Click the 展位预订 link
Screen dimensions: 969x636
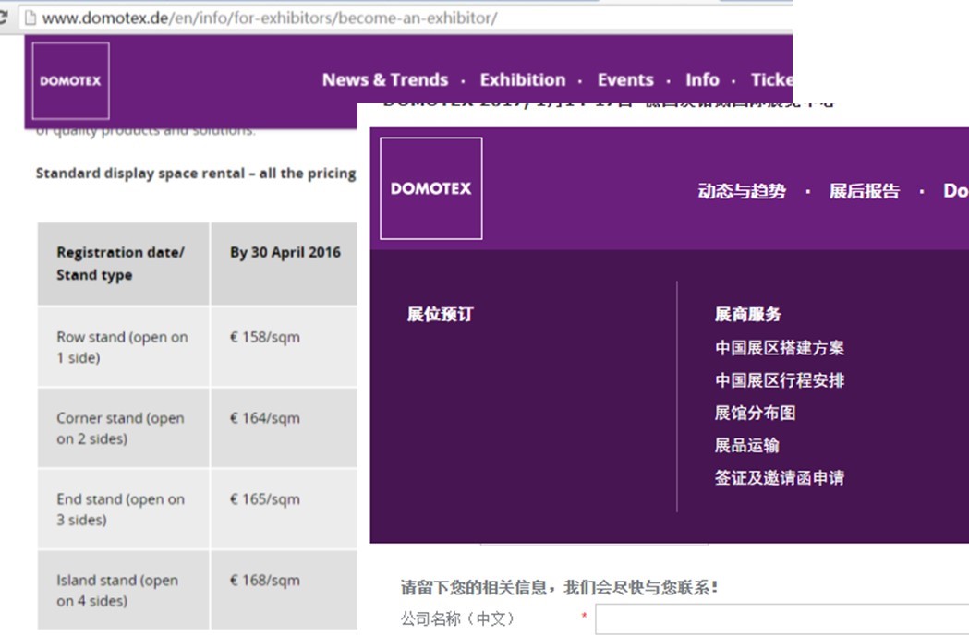pos(440,314)
